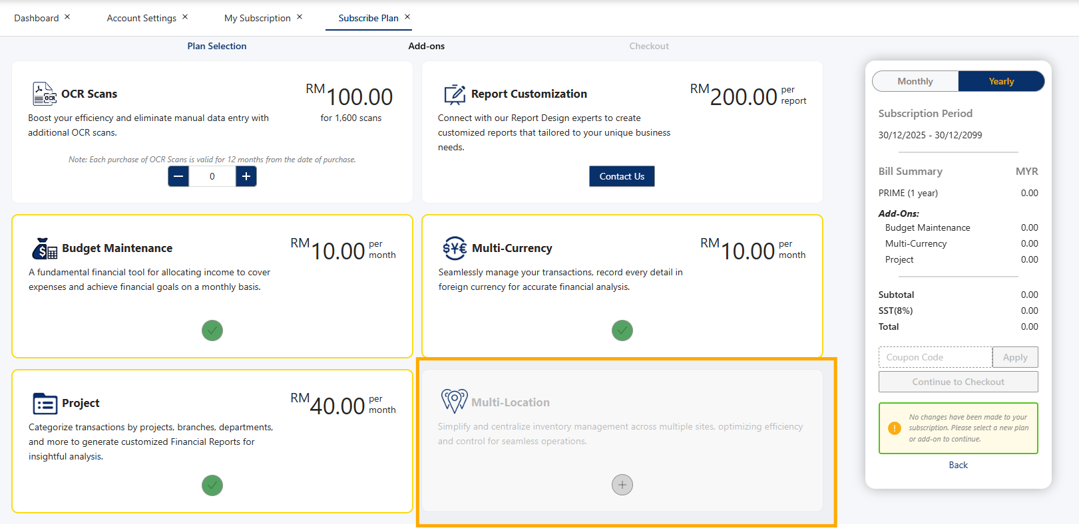The width and height of the screenshot is (1079, 528).
Task: Click the OCR Scans document icon
Action: coord(45,94)
